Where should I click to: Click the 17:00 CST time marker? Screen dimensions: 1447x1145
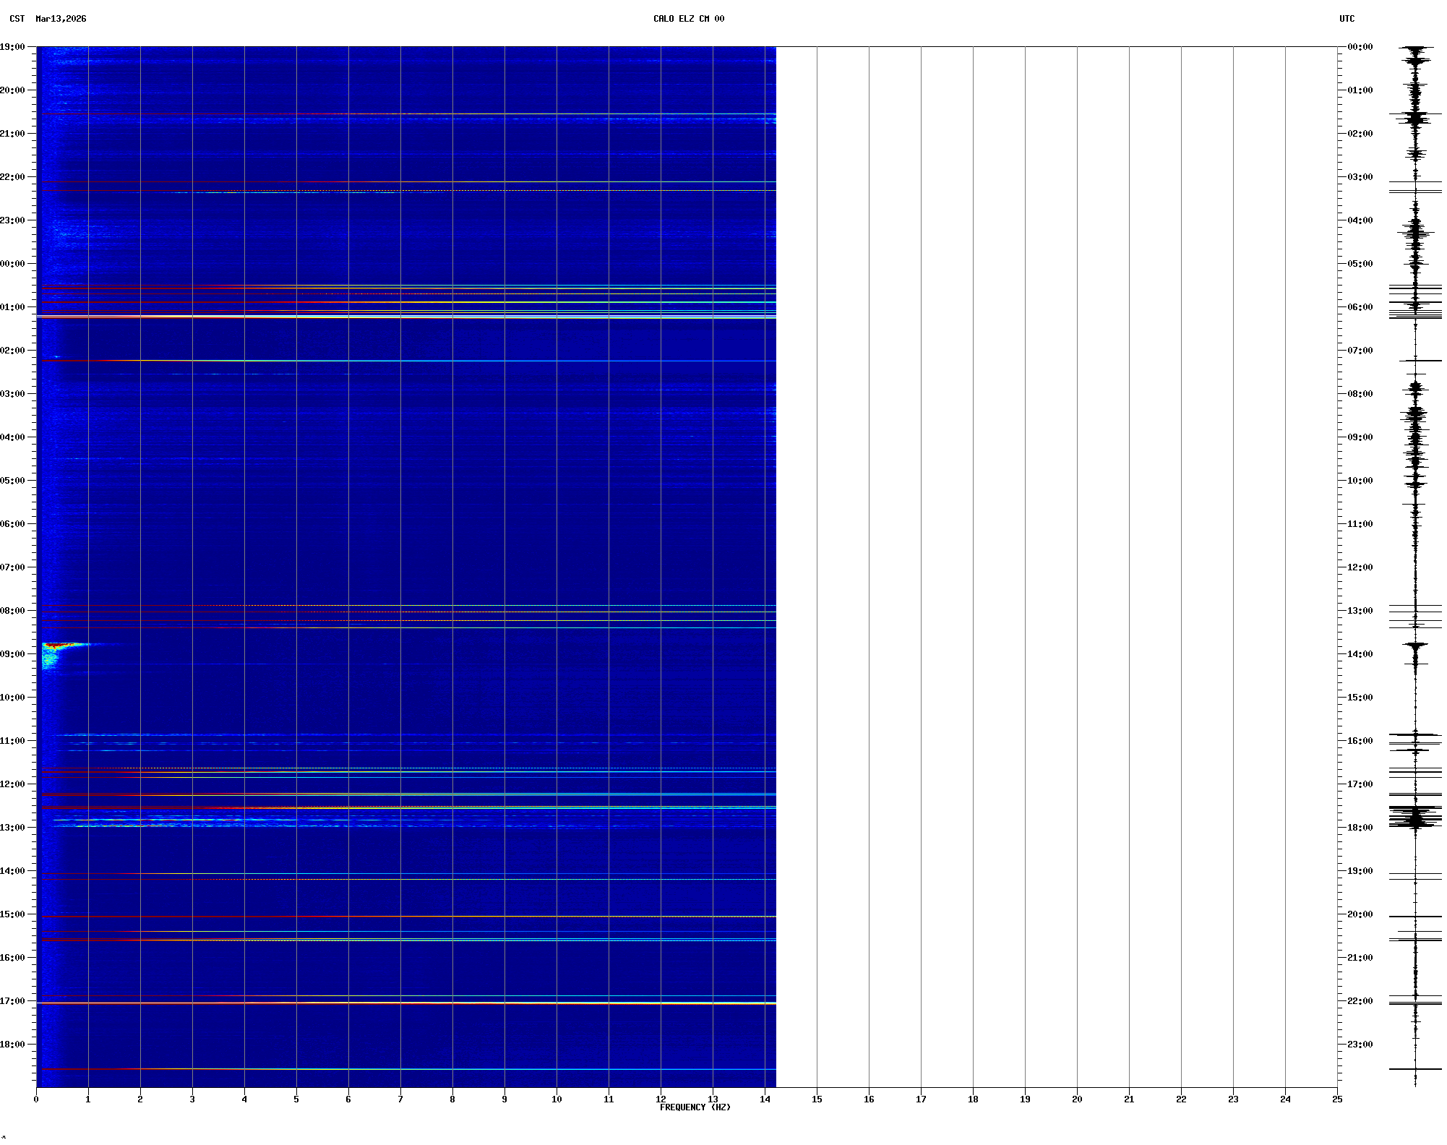coord(13,1001)
